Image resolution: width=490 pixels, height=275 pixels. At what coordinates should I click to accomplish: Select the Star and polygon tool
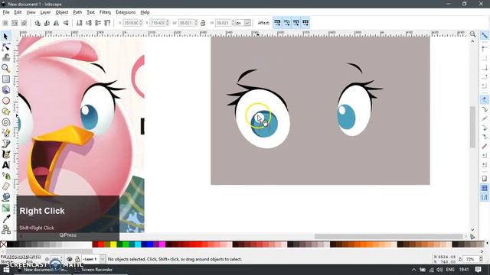5,112
